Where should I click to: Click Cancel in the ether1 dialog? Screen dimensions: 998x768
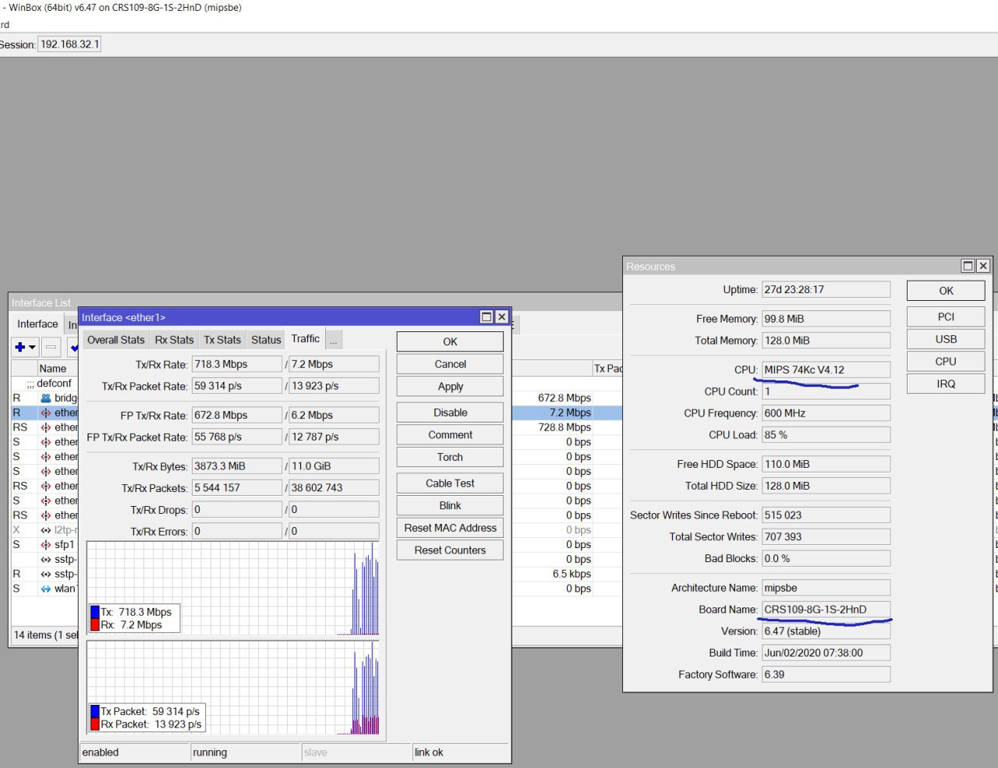pos(450,364)
